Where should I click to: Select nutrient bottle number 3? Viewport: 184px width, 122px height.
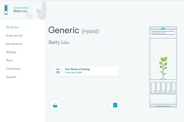pyautogui.click(x=163, y=88)
